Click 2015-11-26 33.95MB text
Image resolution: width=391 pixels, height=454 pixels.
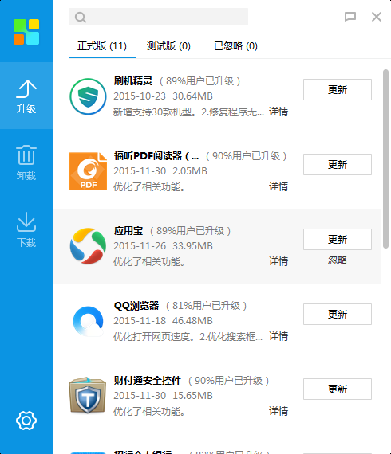tap(163, 246)
